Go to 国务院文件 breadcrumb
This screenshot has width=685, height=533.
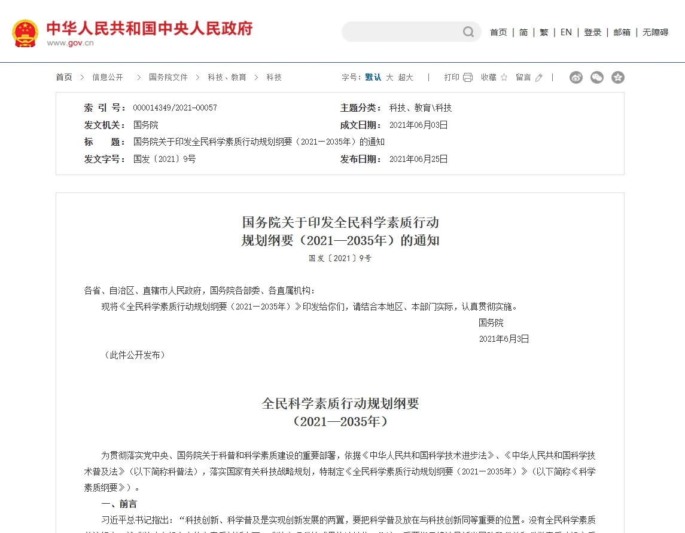coord(168,78)
